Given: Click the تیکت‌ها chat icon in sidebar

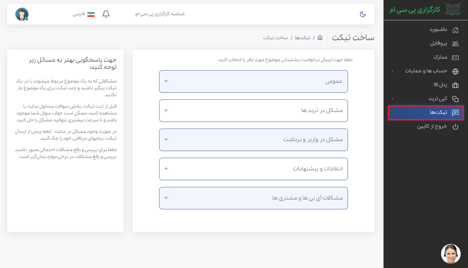Looking at the screenshot, I should [455, 113].
